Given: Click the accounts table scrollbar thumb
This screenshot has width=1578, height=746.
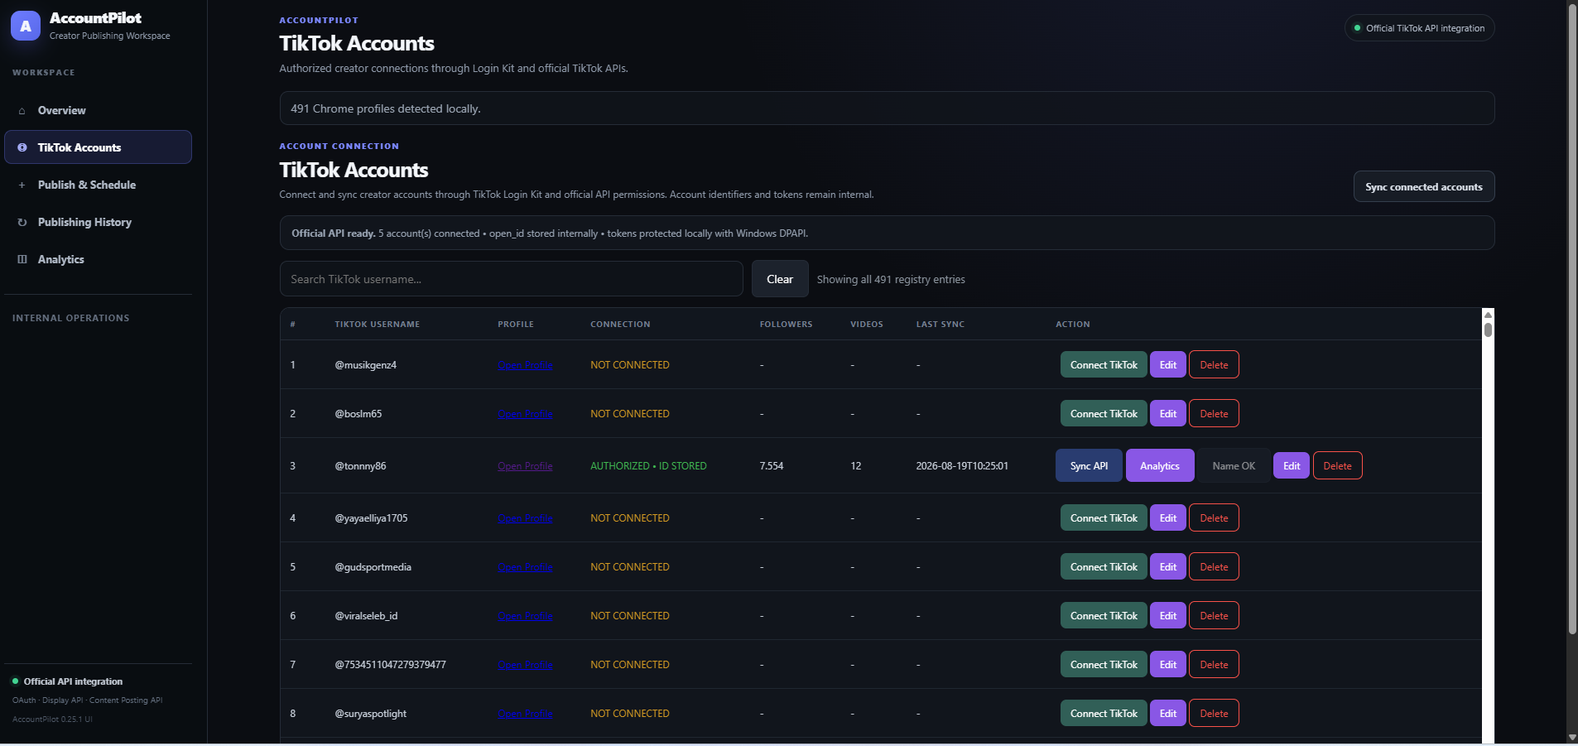Looking at the screenshot, I should click(1488, 330).
